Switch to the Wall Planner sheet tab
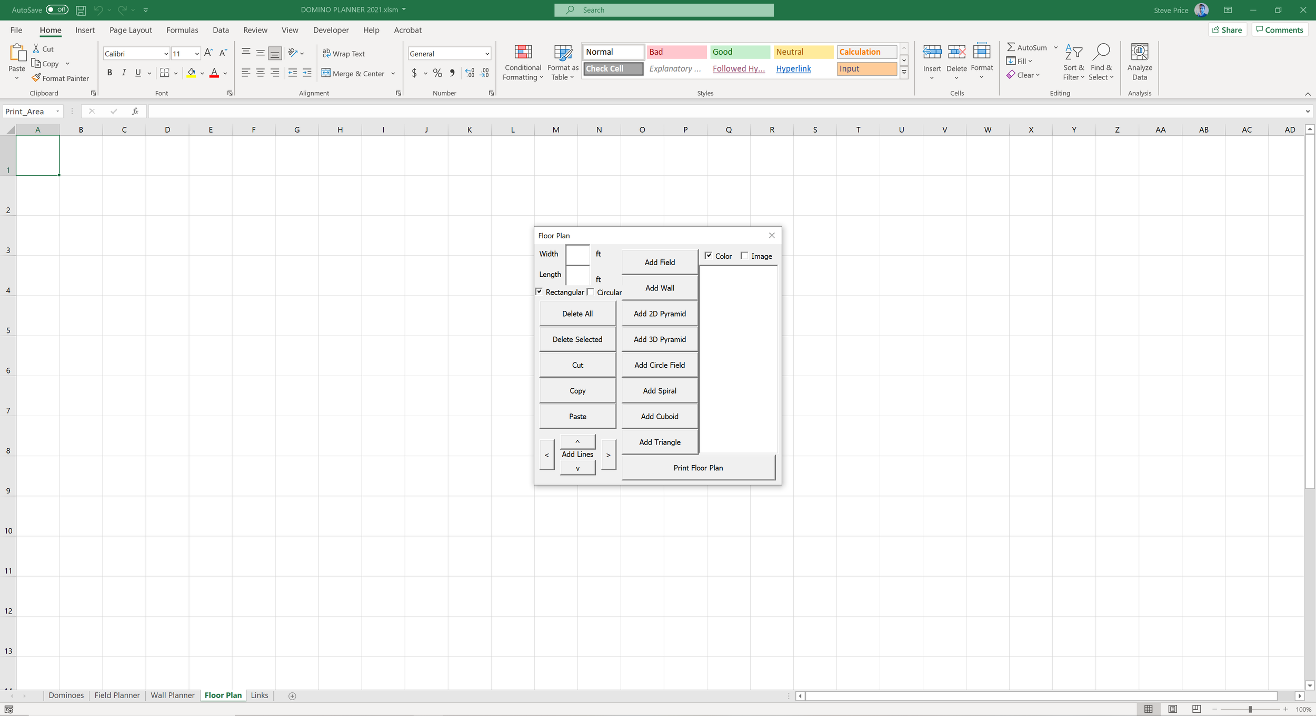 (x=172, y=695)
